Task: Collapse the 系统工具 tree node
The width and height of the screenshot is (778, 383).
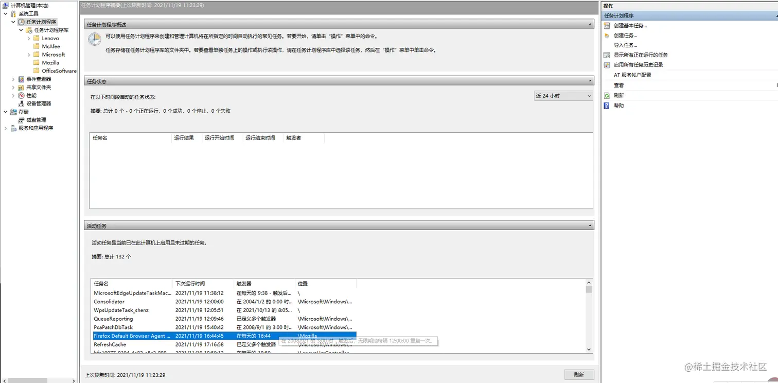Action: click(6, 14)
